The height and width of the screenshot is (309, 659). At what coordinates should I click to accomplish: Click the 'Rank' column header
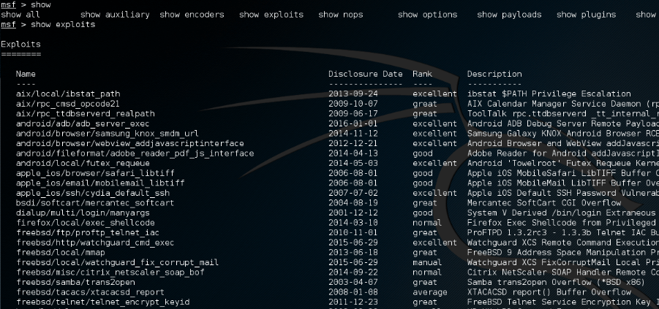(422, 75)
